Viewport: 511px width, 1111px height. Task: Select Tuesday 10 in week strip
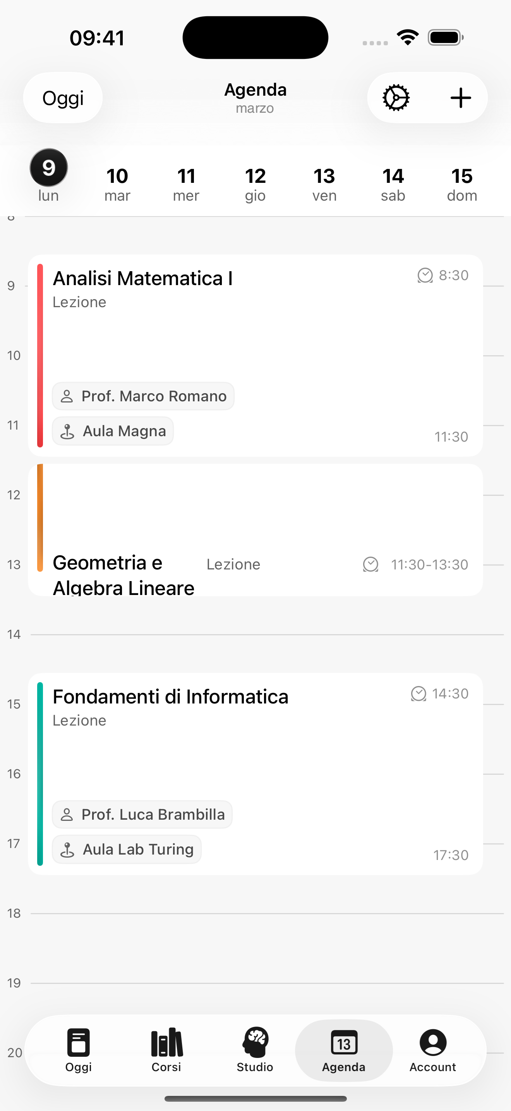pyautogui.click(x=117, y=184)
